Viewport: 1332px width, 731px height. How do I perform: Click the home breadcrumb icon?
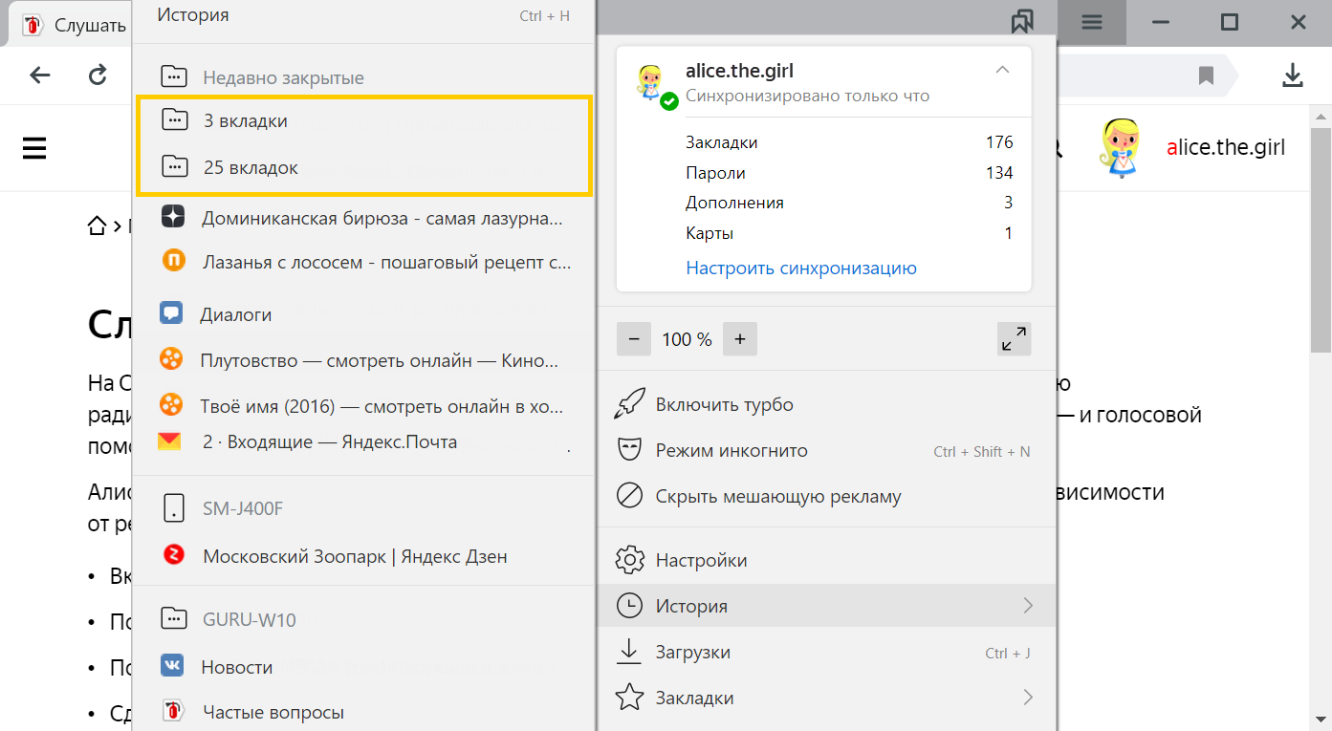[97, 226]
